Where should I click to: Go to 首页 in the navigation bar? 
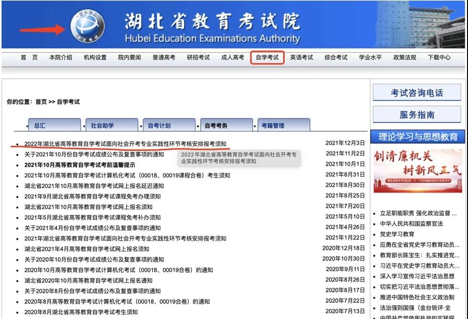(29, 57)
